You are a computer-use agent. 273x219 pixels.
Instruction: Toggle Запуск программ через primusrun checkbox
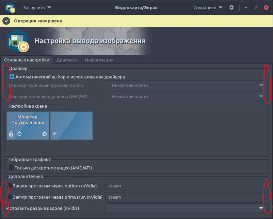(x=10, y=197)
